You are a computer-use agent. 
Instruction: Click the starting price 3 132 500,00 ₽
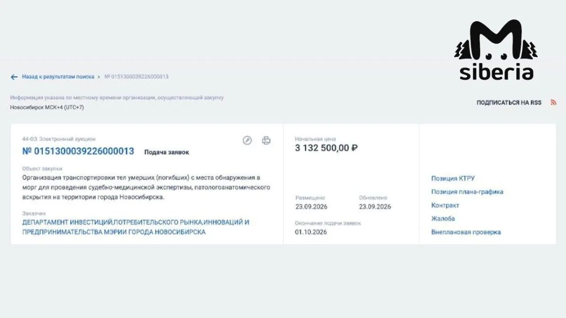[326, 148]
